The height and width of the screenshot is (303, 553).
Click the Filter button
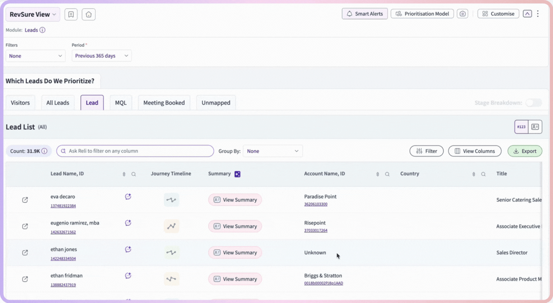426,151
